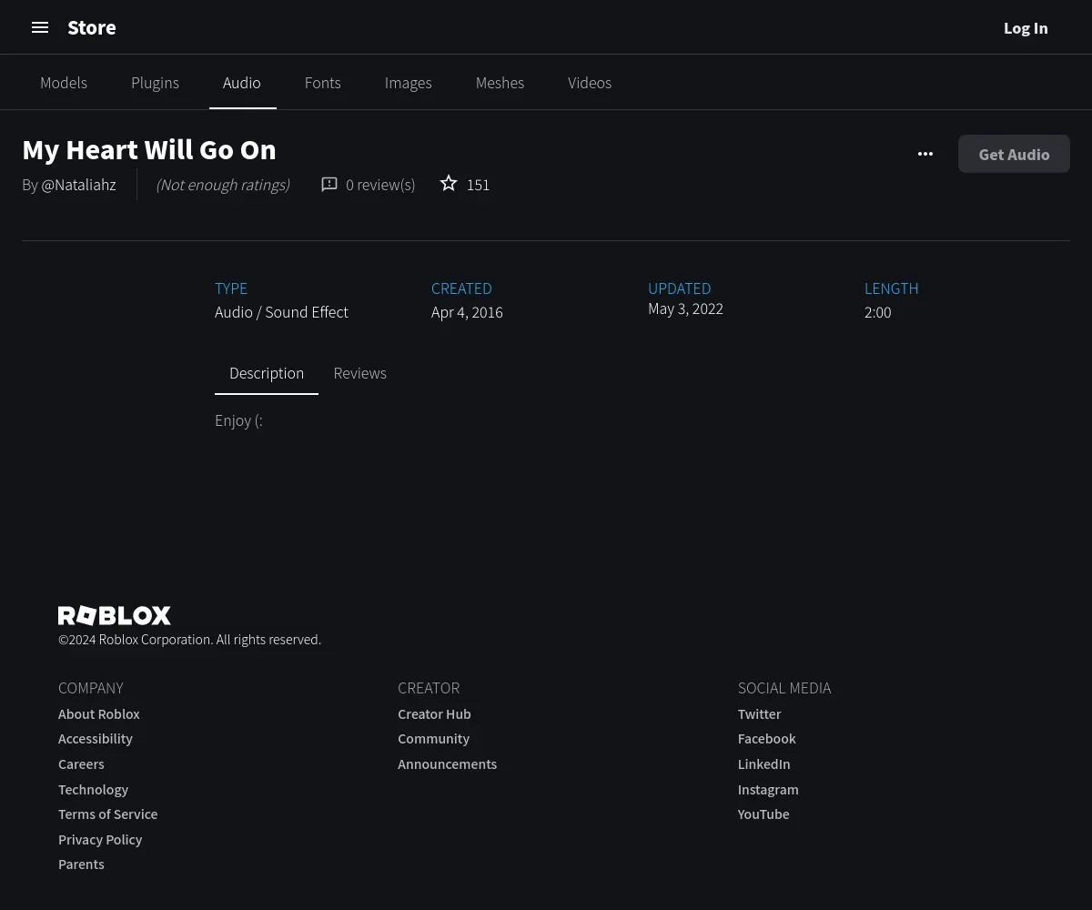Click the favorites count 151
Image resolution: width=1092 pixels, height=910 pixels.
478,185
